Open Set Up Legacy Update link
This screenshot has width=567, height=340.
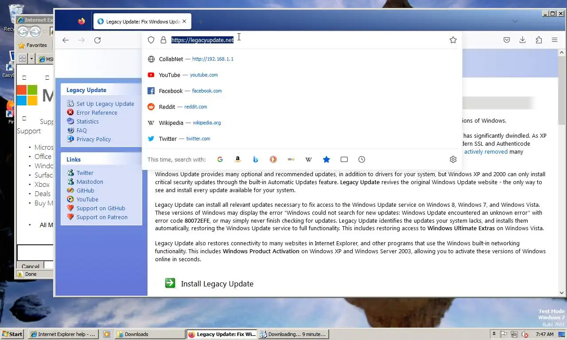(105, 104)
